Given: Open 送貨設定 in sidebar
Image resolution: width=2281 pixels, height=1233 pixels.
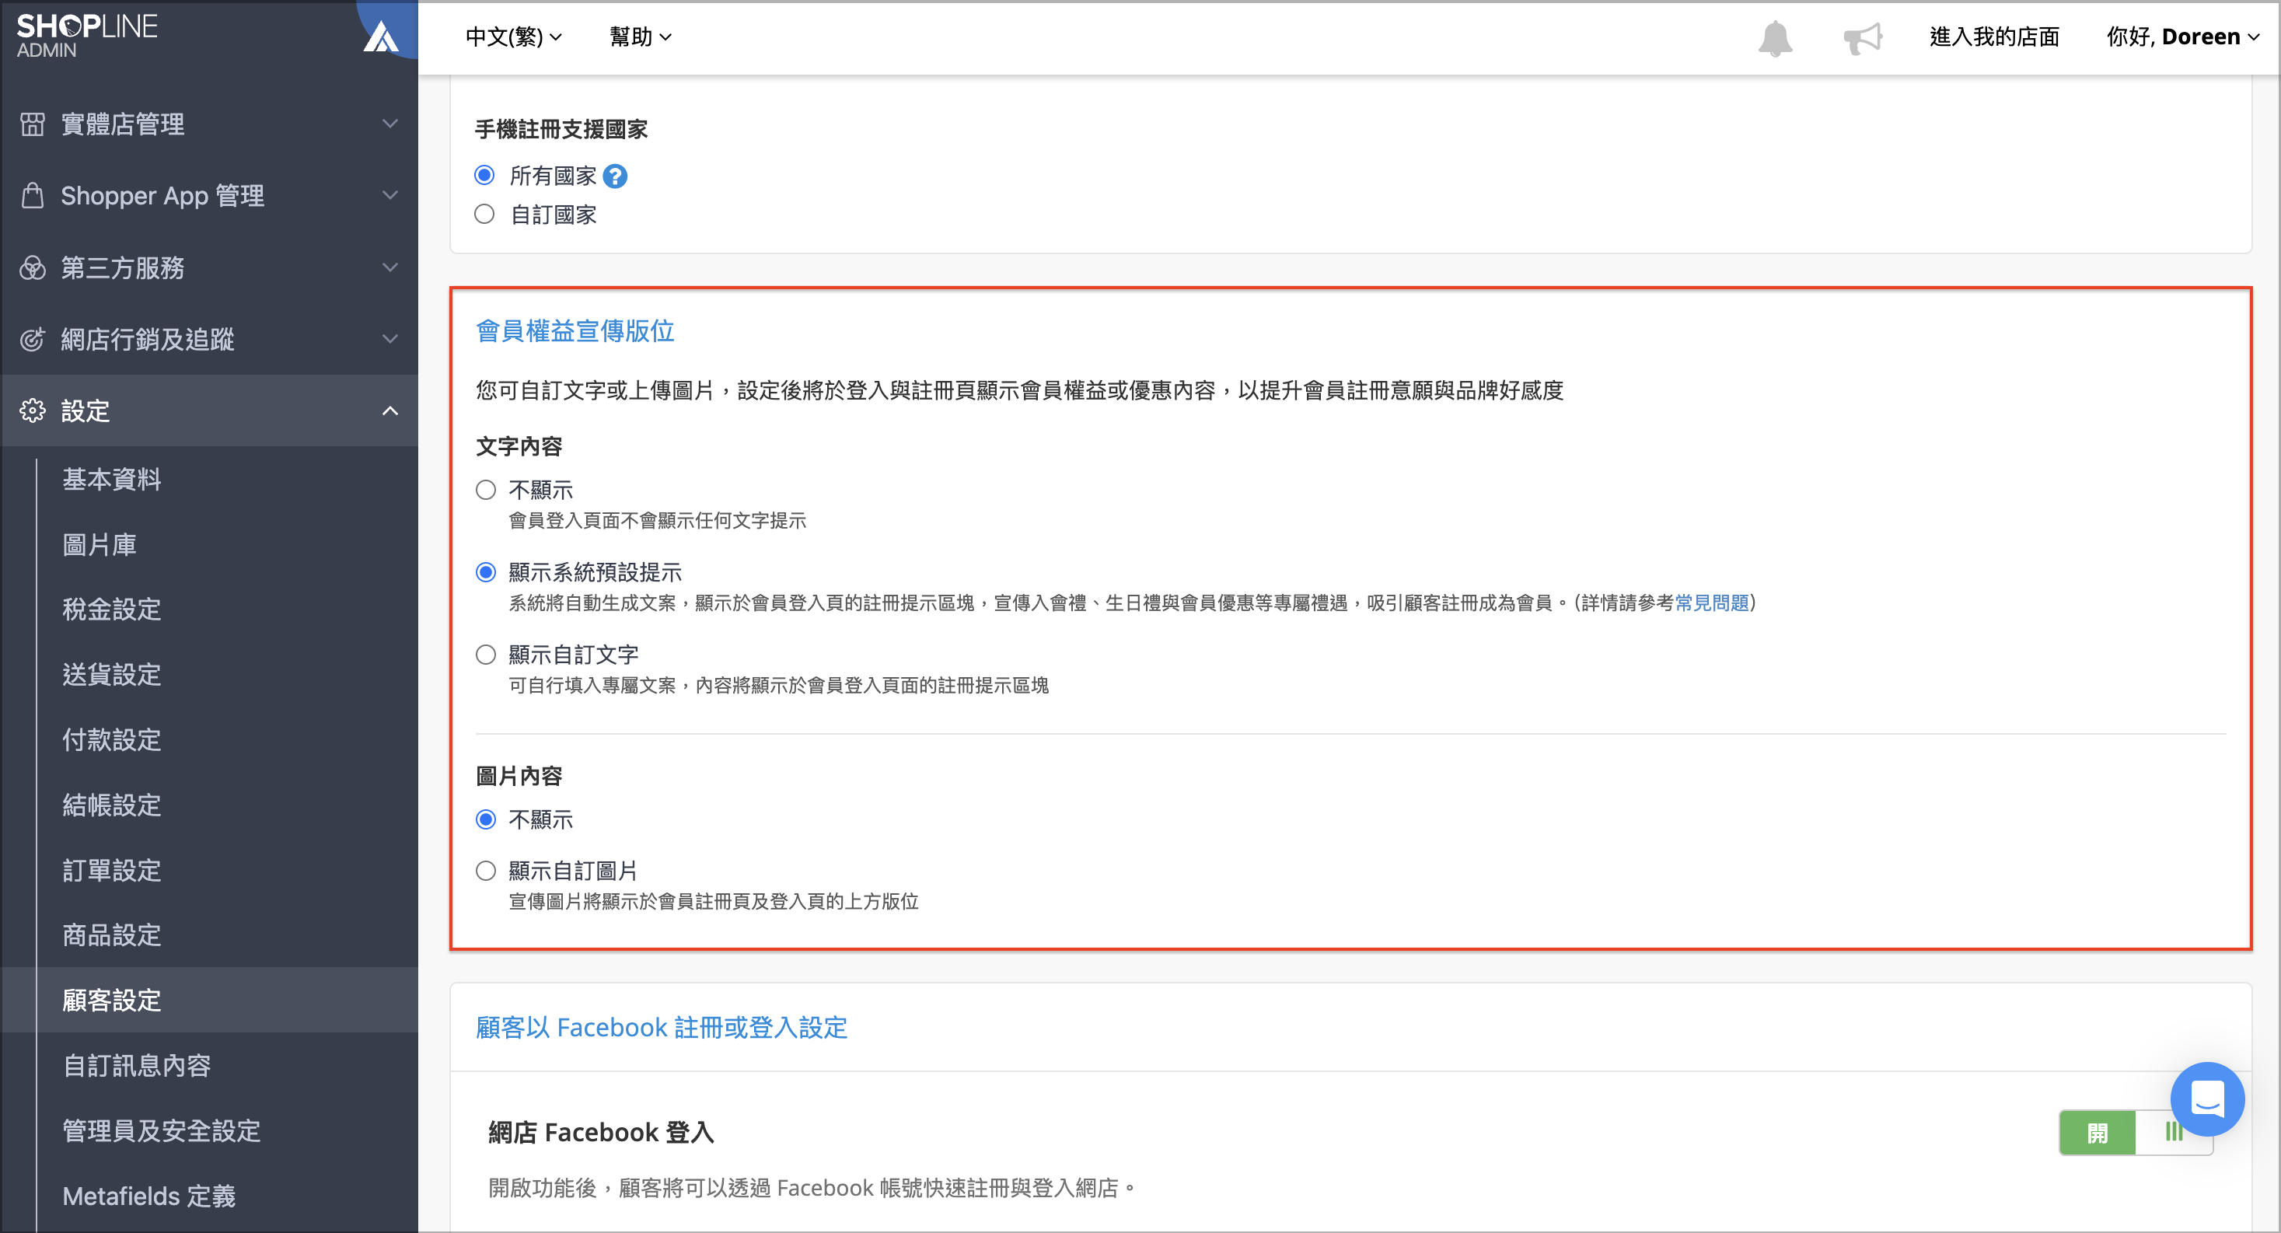Looking at the screenshot, I should (x=112, y=675).
